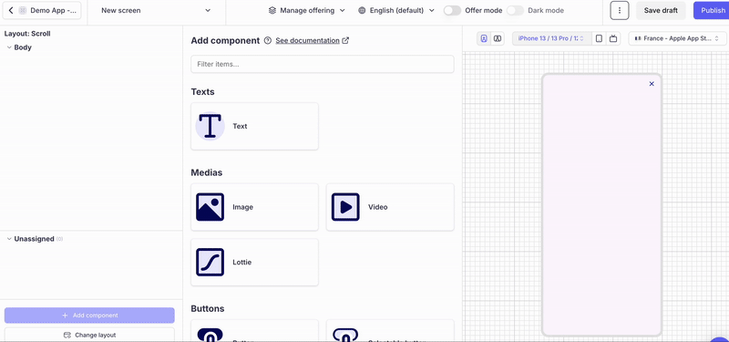The height and width of the screenshot is (342, 729).
Task: Collapse the Unassigned section
Action: click(x=9, y=239)
